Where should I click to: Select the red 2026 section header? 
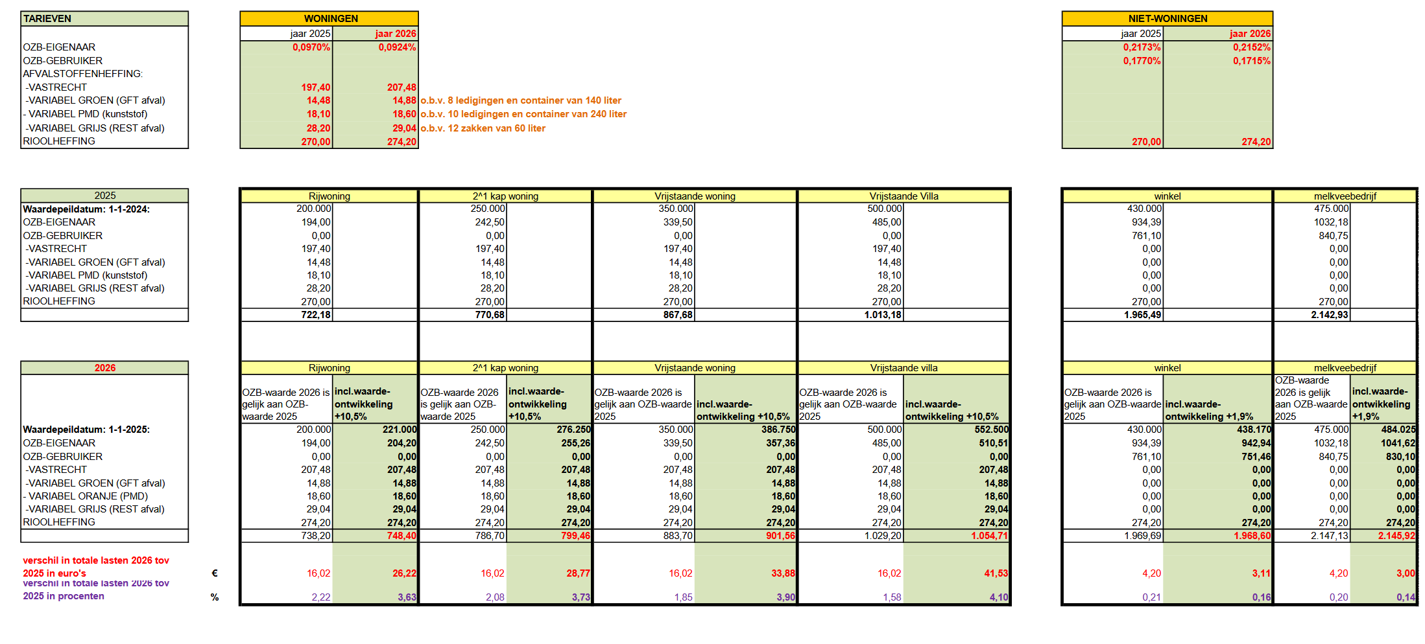(104, 368)
